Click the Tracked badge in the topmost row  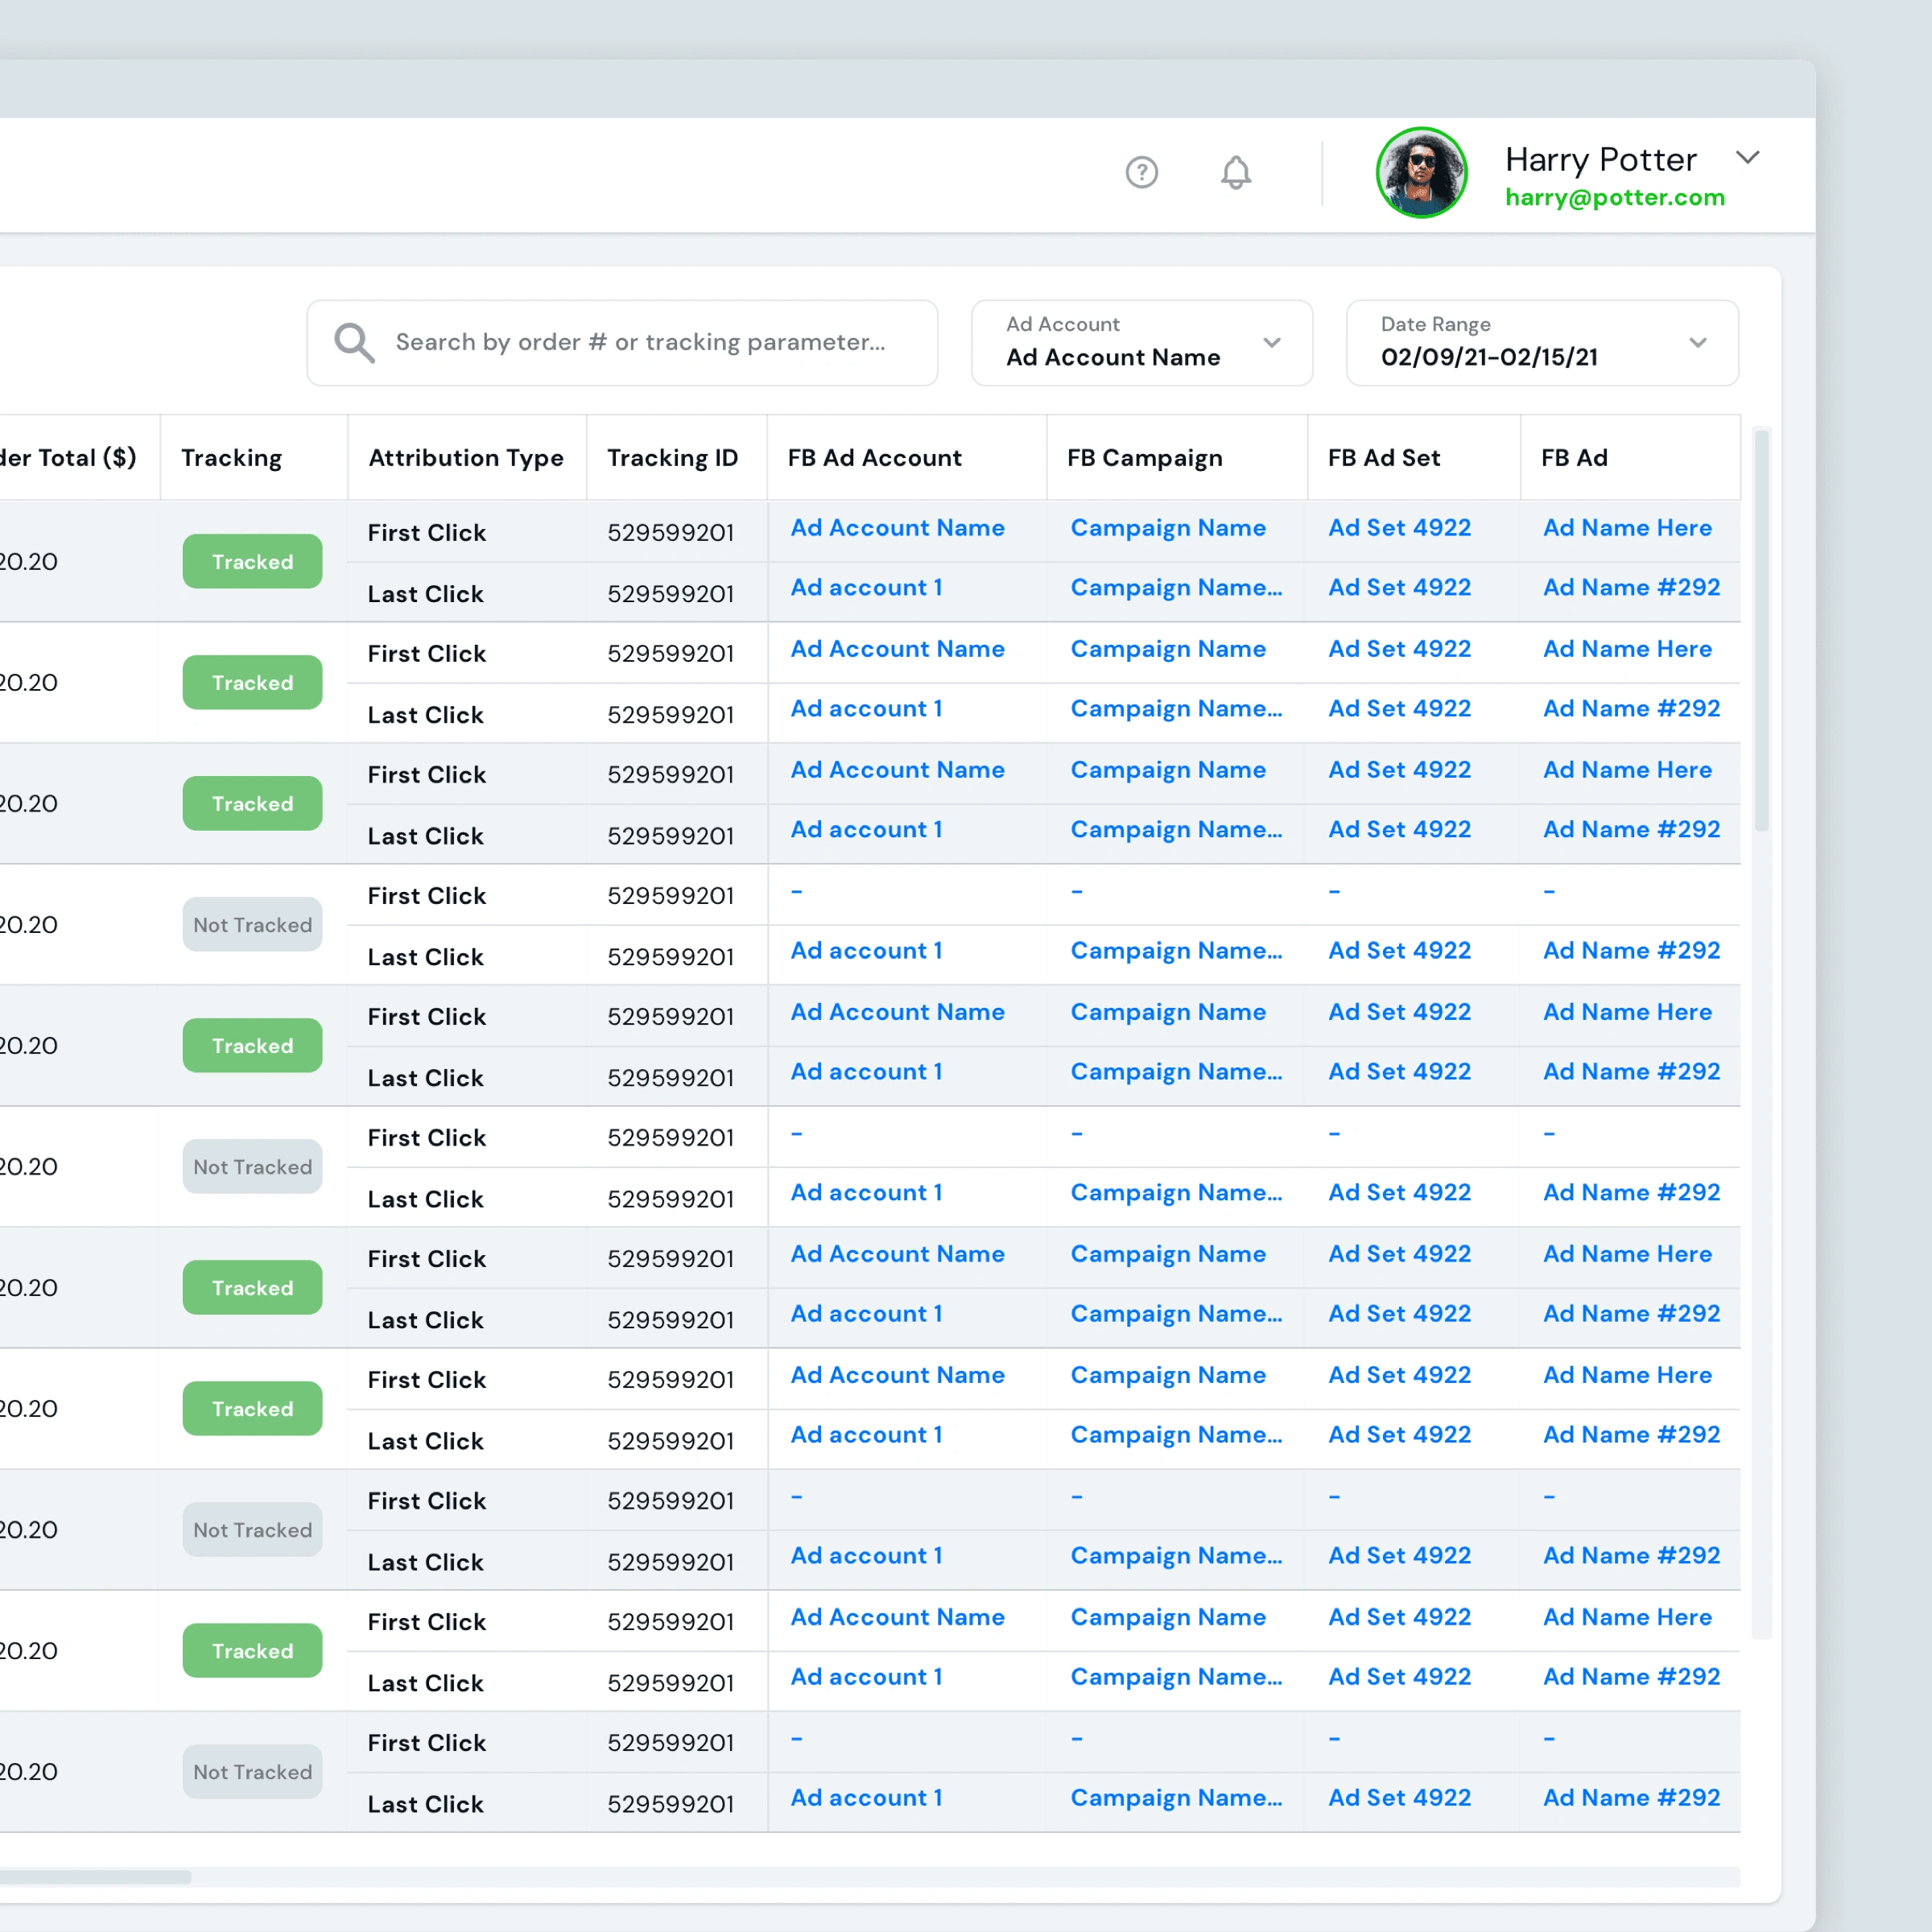pyautogui.click(x=252, y=561)
